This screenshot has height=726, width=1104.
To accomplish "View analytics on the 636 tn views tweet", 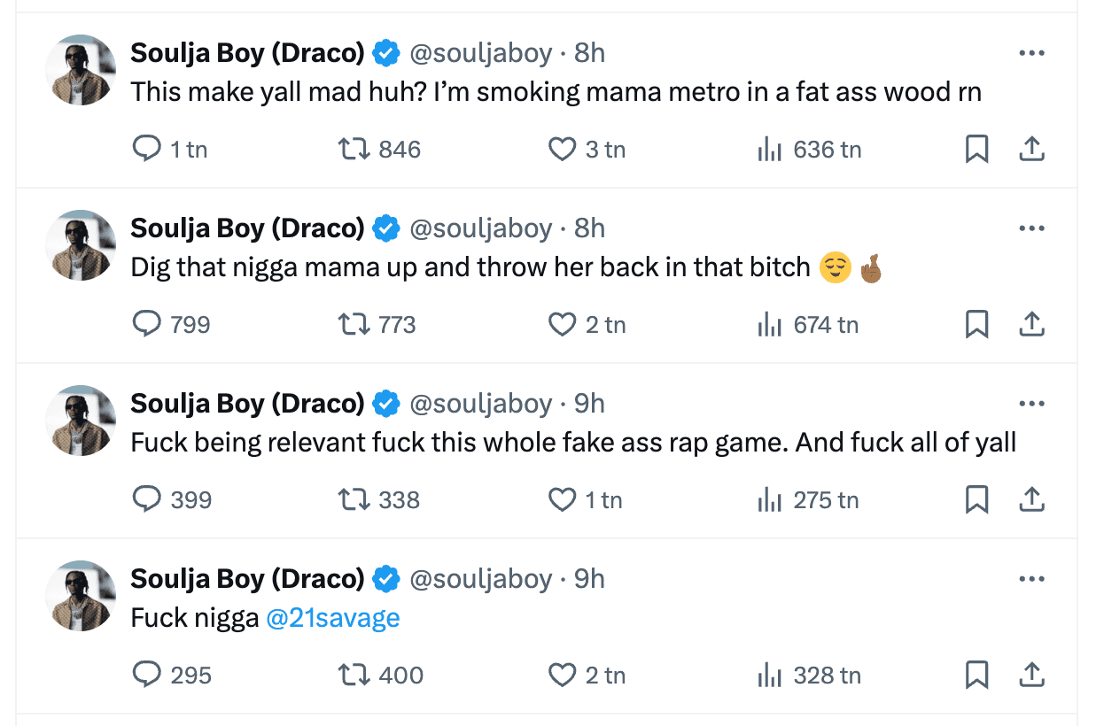I will [x=767, y=149].
